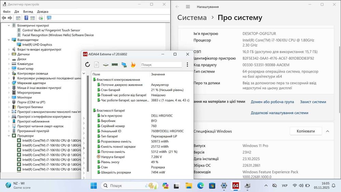Open Settings gear icon on the taskbar
341x192 pixels.
224,186
